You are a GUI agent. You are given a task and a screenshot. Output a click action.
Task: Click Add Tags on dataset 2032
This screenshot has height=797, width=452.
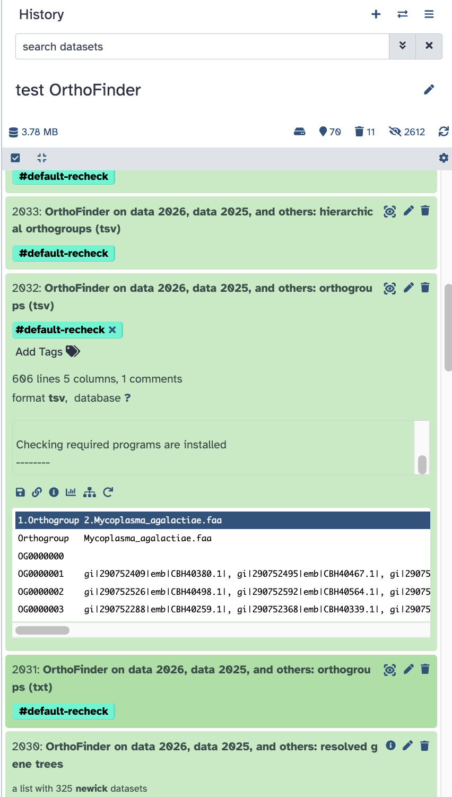[48, 352]
